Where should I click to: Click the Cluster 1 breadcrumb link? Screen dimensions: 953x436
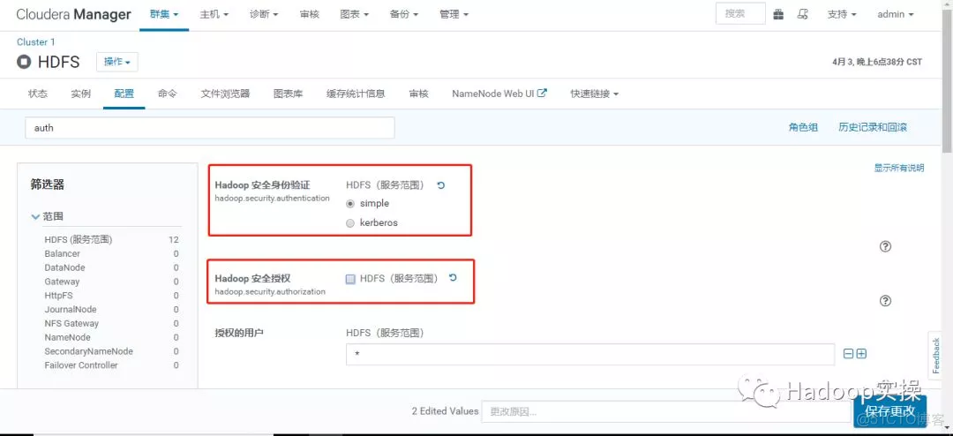click(x=36, y=42)
